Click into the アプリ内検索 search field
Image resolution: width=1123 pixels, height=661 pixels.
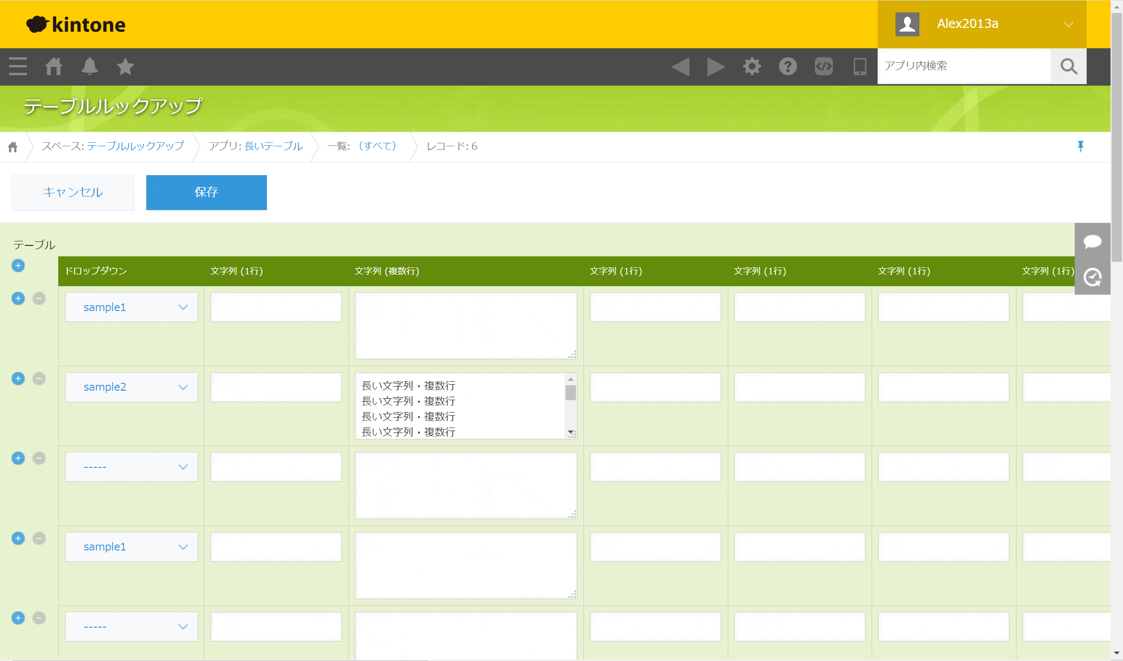[964, 66]
